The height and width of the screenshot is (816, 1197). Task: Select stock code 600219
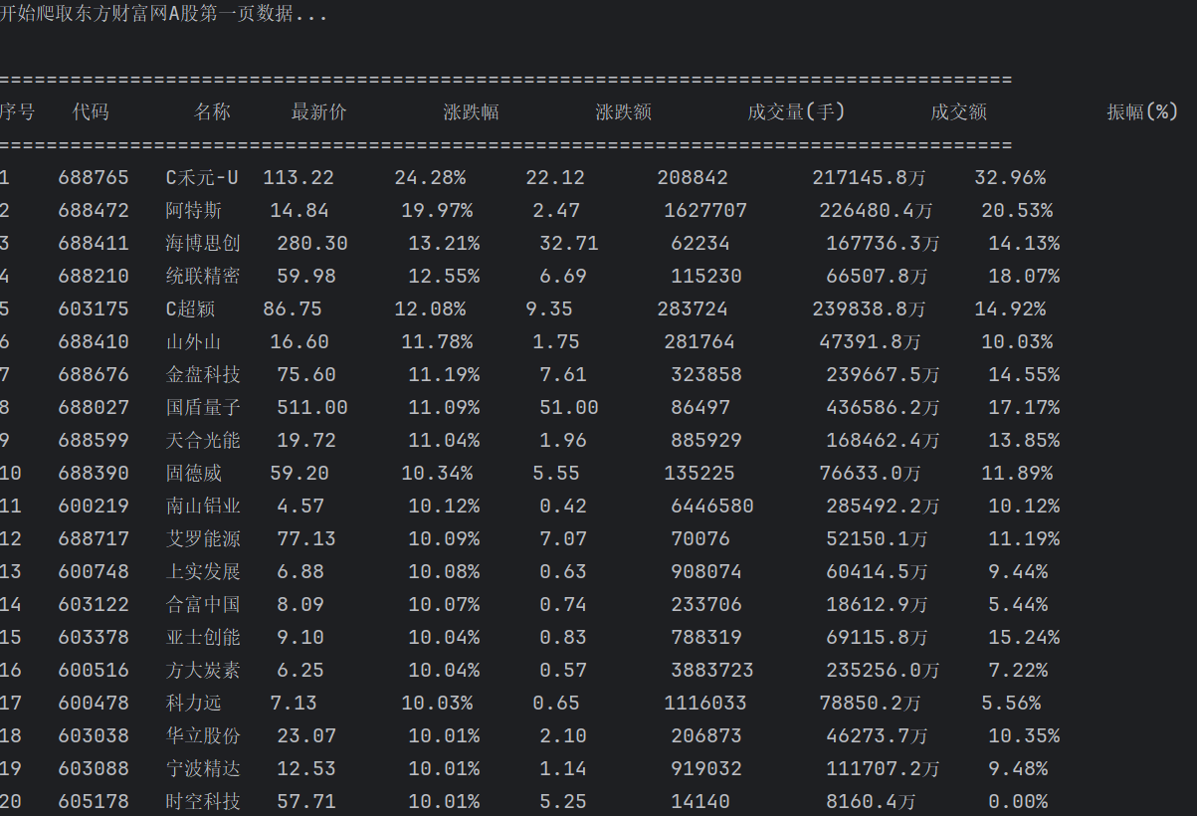[x=94, y=507]
